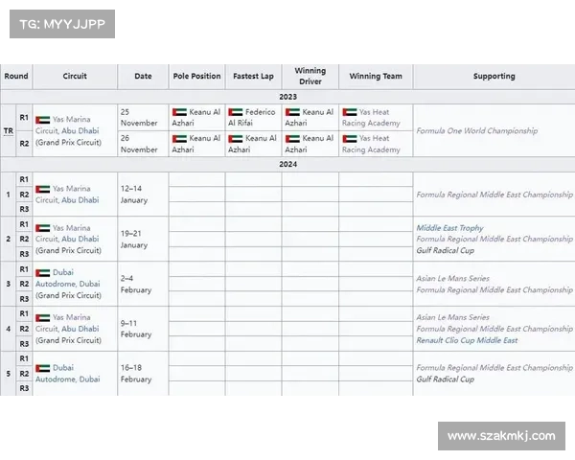This screenshot has width=575, height=460.
Task: Click the flag in Round 5 Dubai Autodrome cell
Action: (x=42, y=368)
